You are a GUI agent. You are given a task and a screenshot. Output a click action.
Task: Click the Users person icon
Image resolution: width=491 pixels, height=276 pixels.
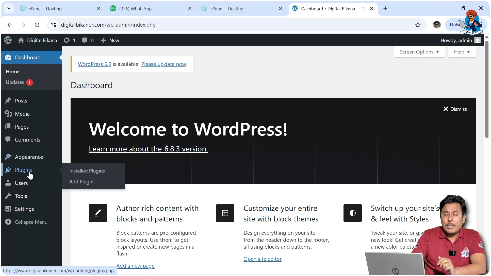point(8,183)
